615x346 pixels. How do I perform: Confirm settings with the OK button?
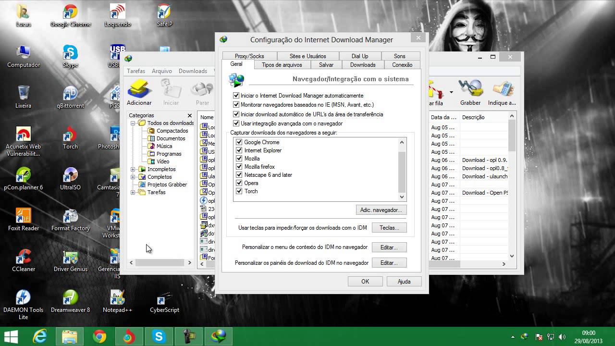tap(365, 282)
